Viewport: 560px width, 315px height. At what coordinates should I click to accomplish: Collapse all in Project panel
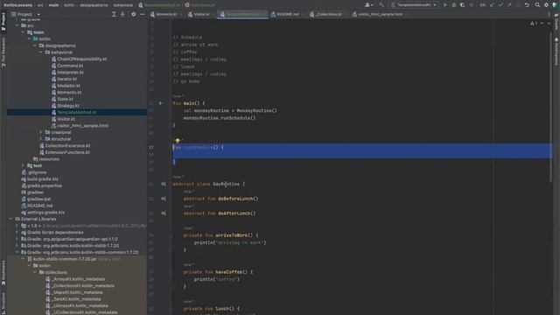pos(122,14)
